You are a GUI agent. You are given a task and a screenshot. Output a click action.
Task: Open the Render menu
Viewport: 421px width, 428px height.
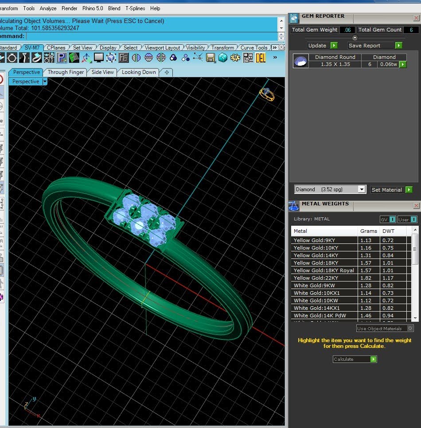point(70,8)
